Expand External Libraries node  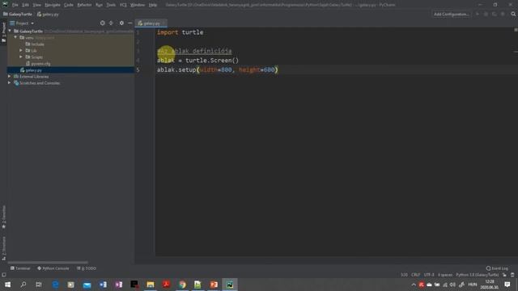pyautogui.click(x=10, y=77)
